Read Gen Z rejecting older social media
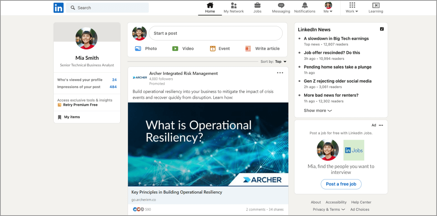Viewport: 437px width, 216px height. (x=337, y=81)
